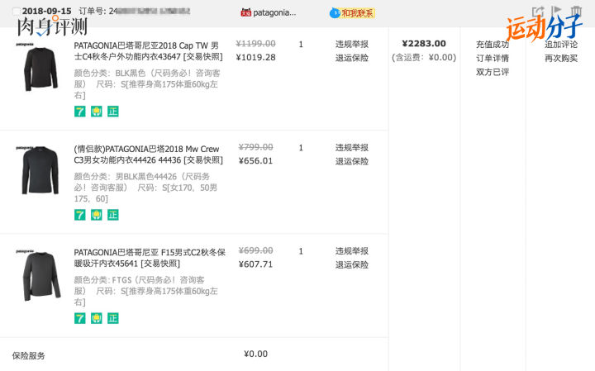Viewport: 595px width, 371px height.
Task: Click 正 genuine badge on F15 C2 item
Action: [x=113, y=318]
